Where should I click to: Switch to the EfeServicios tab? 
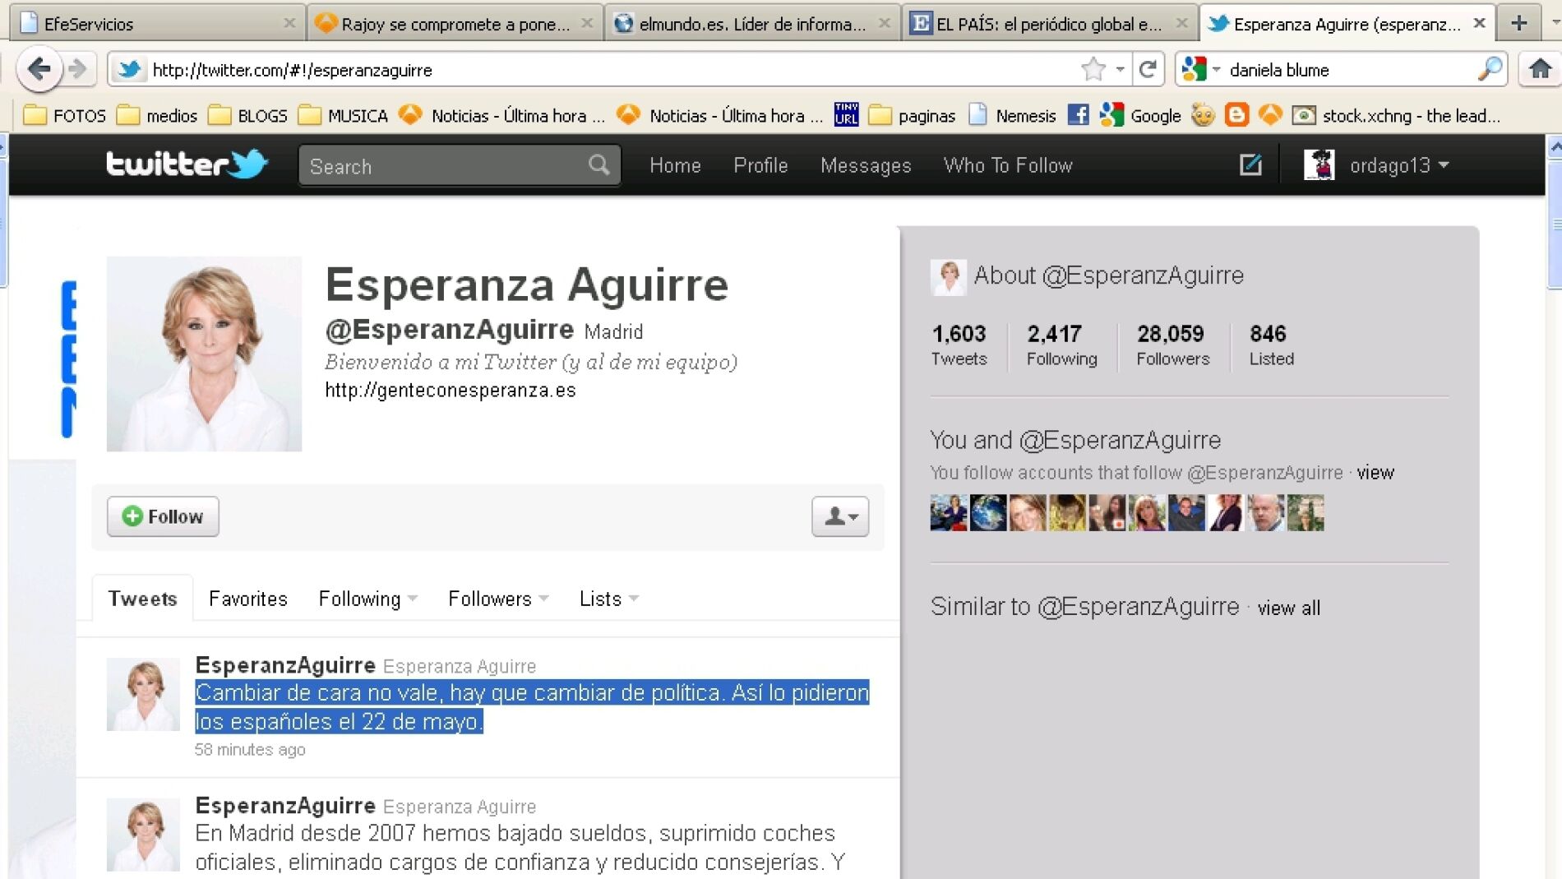pyautogui.click(x=158, y=23)
